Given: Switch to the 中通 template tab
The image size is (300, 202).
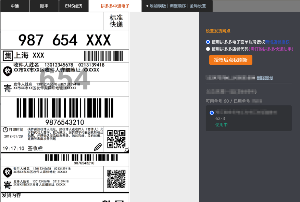Looking at the screenshot, I should click(x=15, y=6).
